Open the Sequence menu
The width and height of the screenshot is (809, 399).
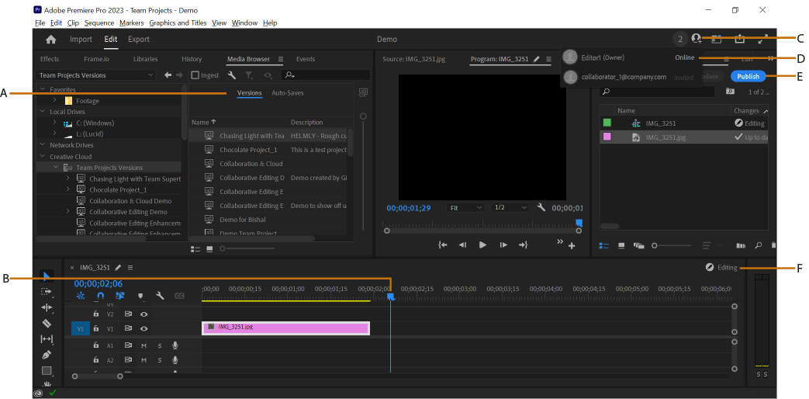coord(99,23)
